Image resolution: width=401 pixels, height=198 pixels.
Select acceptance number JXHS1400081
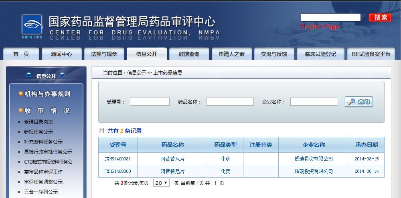pos(117,159)
